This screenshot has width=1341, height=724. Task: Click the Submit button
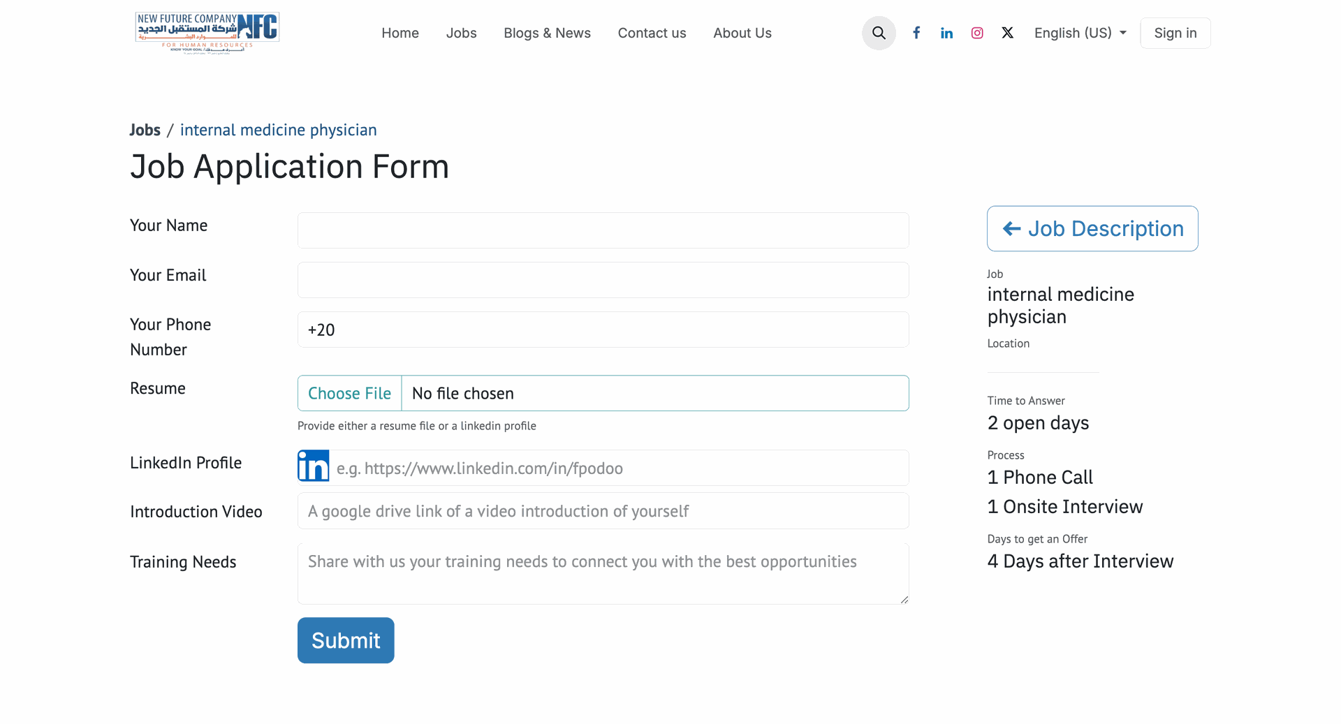pyautogui.click(x=346, y=640)
